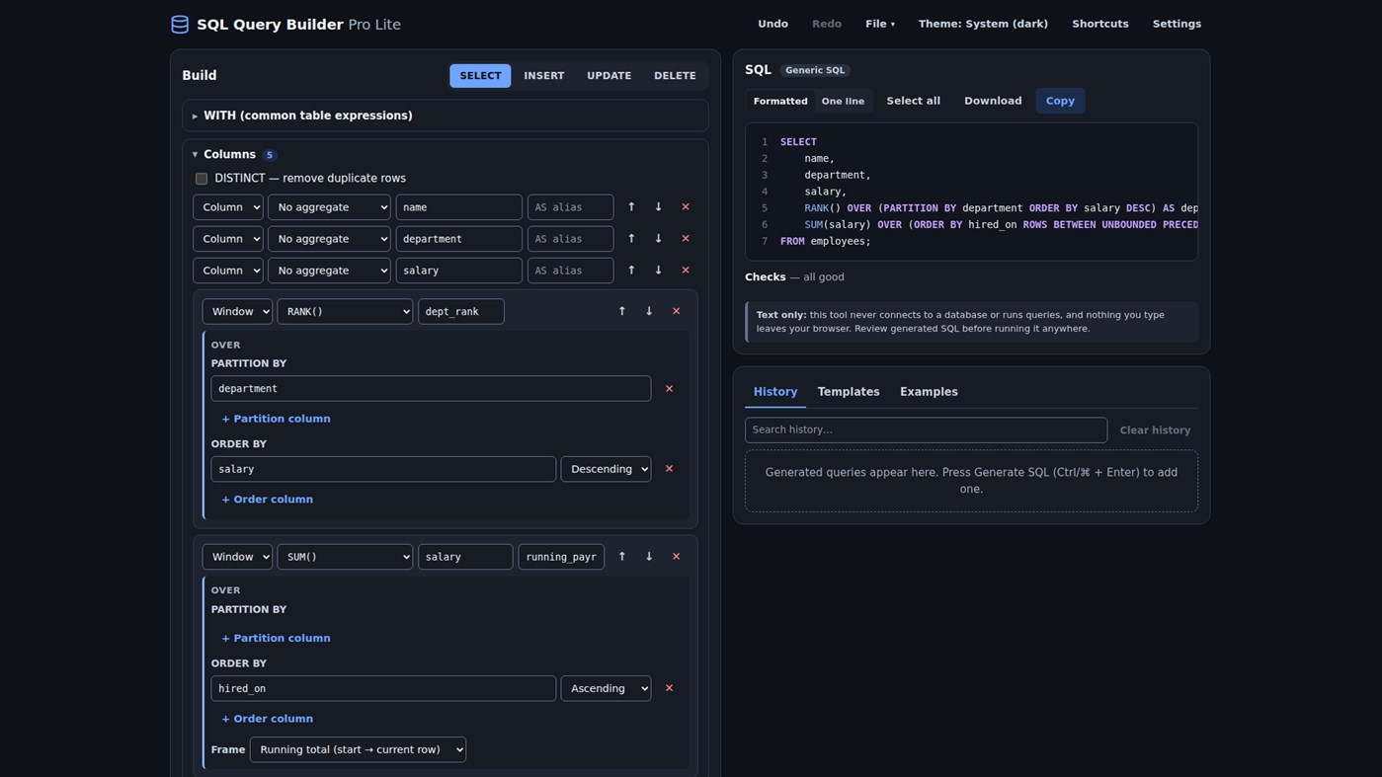
Task: Enable DISTINCT remove duplicate rows checkbox
Action: (x=202, y=179)
